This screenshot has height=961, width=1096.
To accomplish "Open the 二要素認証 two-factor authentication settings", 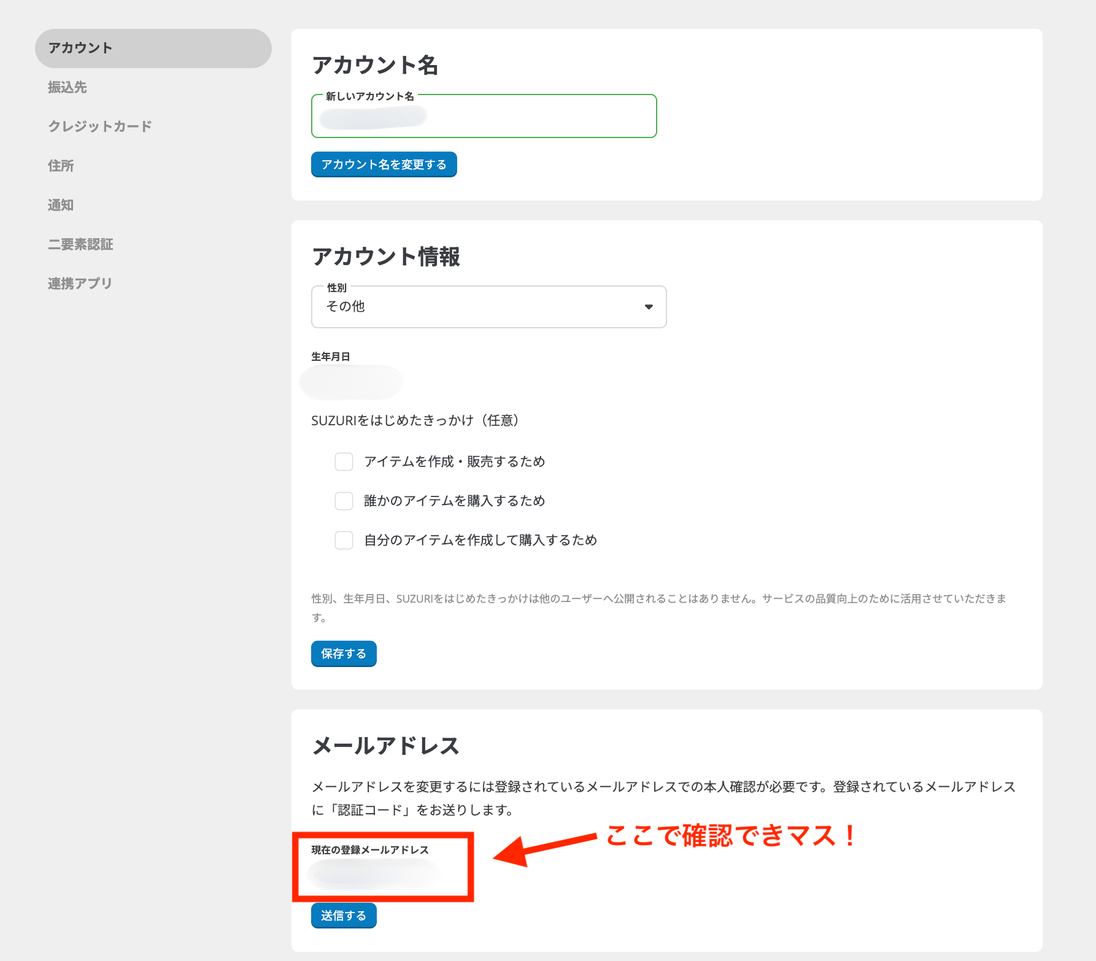I will (x=80, y=244).
